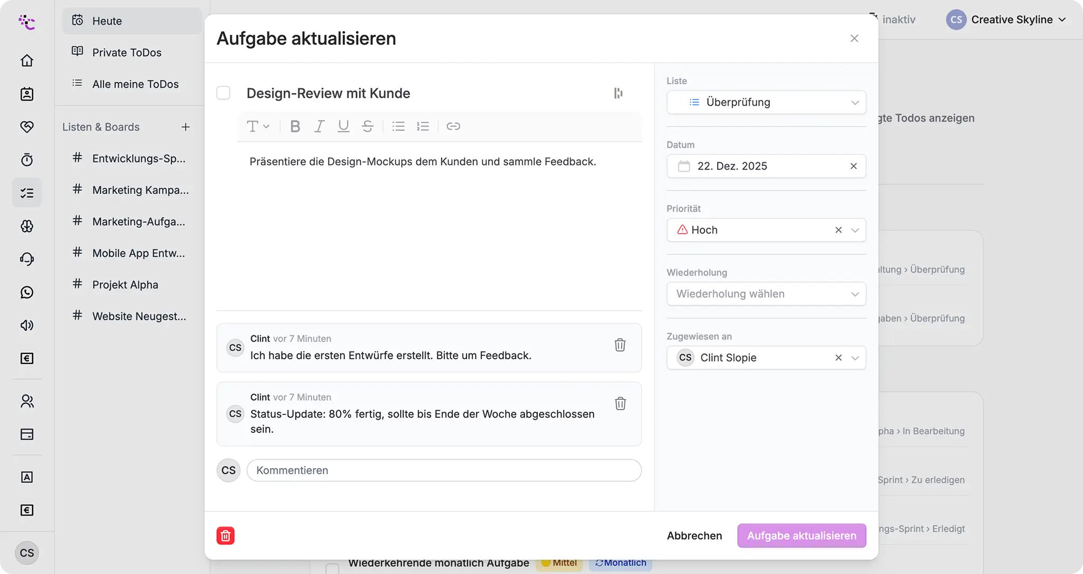
Task: Insert a bullet list in the description
Action: pos(398,126)
